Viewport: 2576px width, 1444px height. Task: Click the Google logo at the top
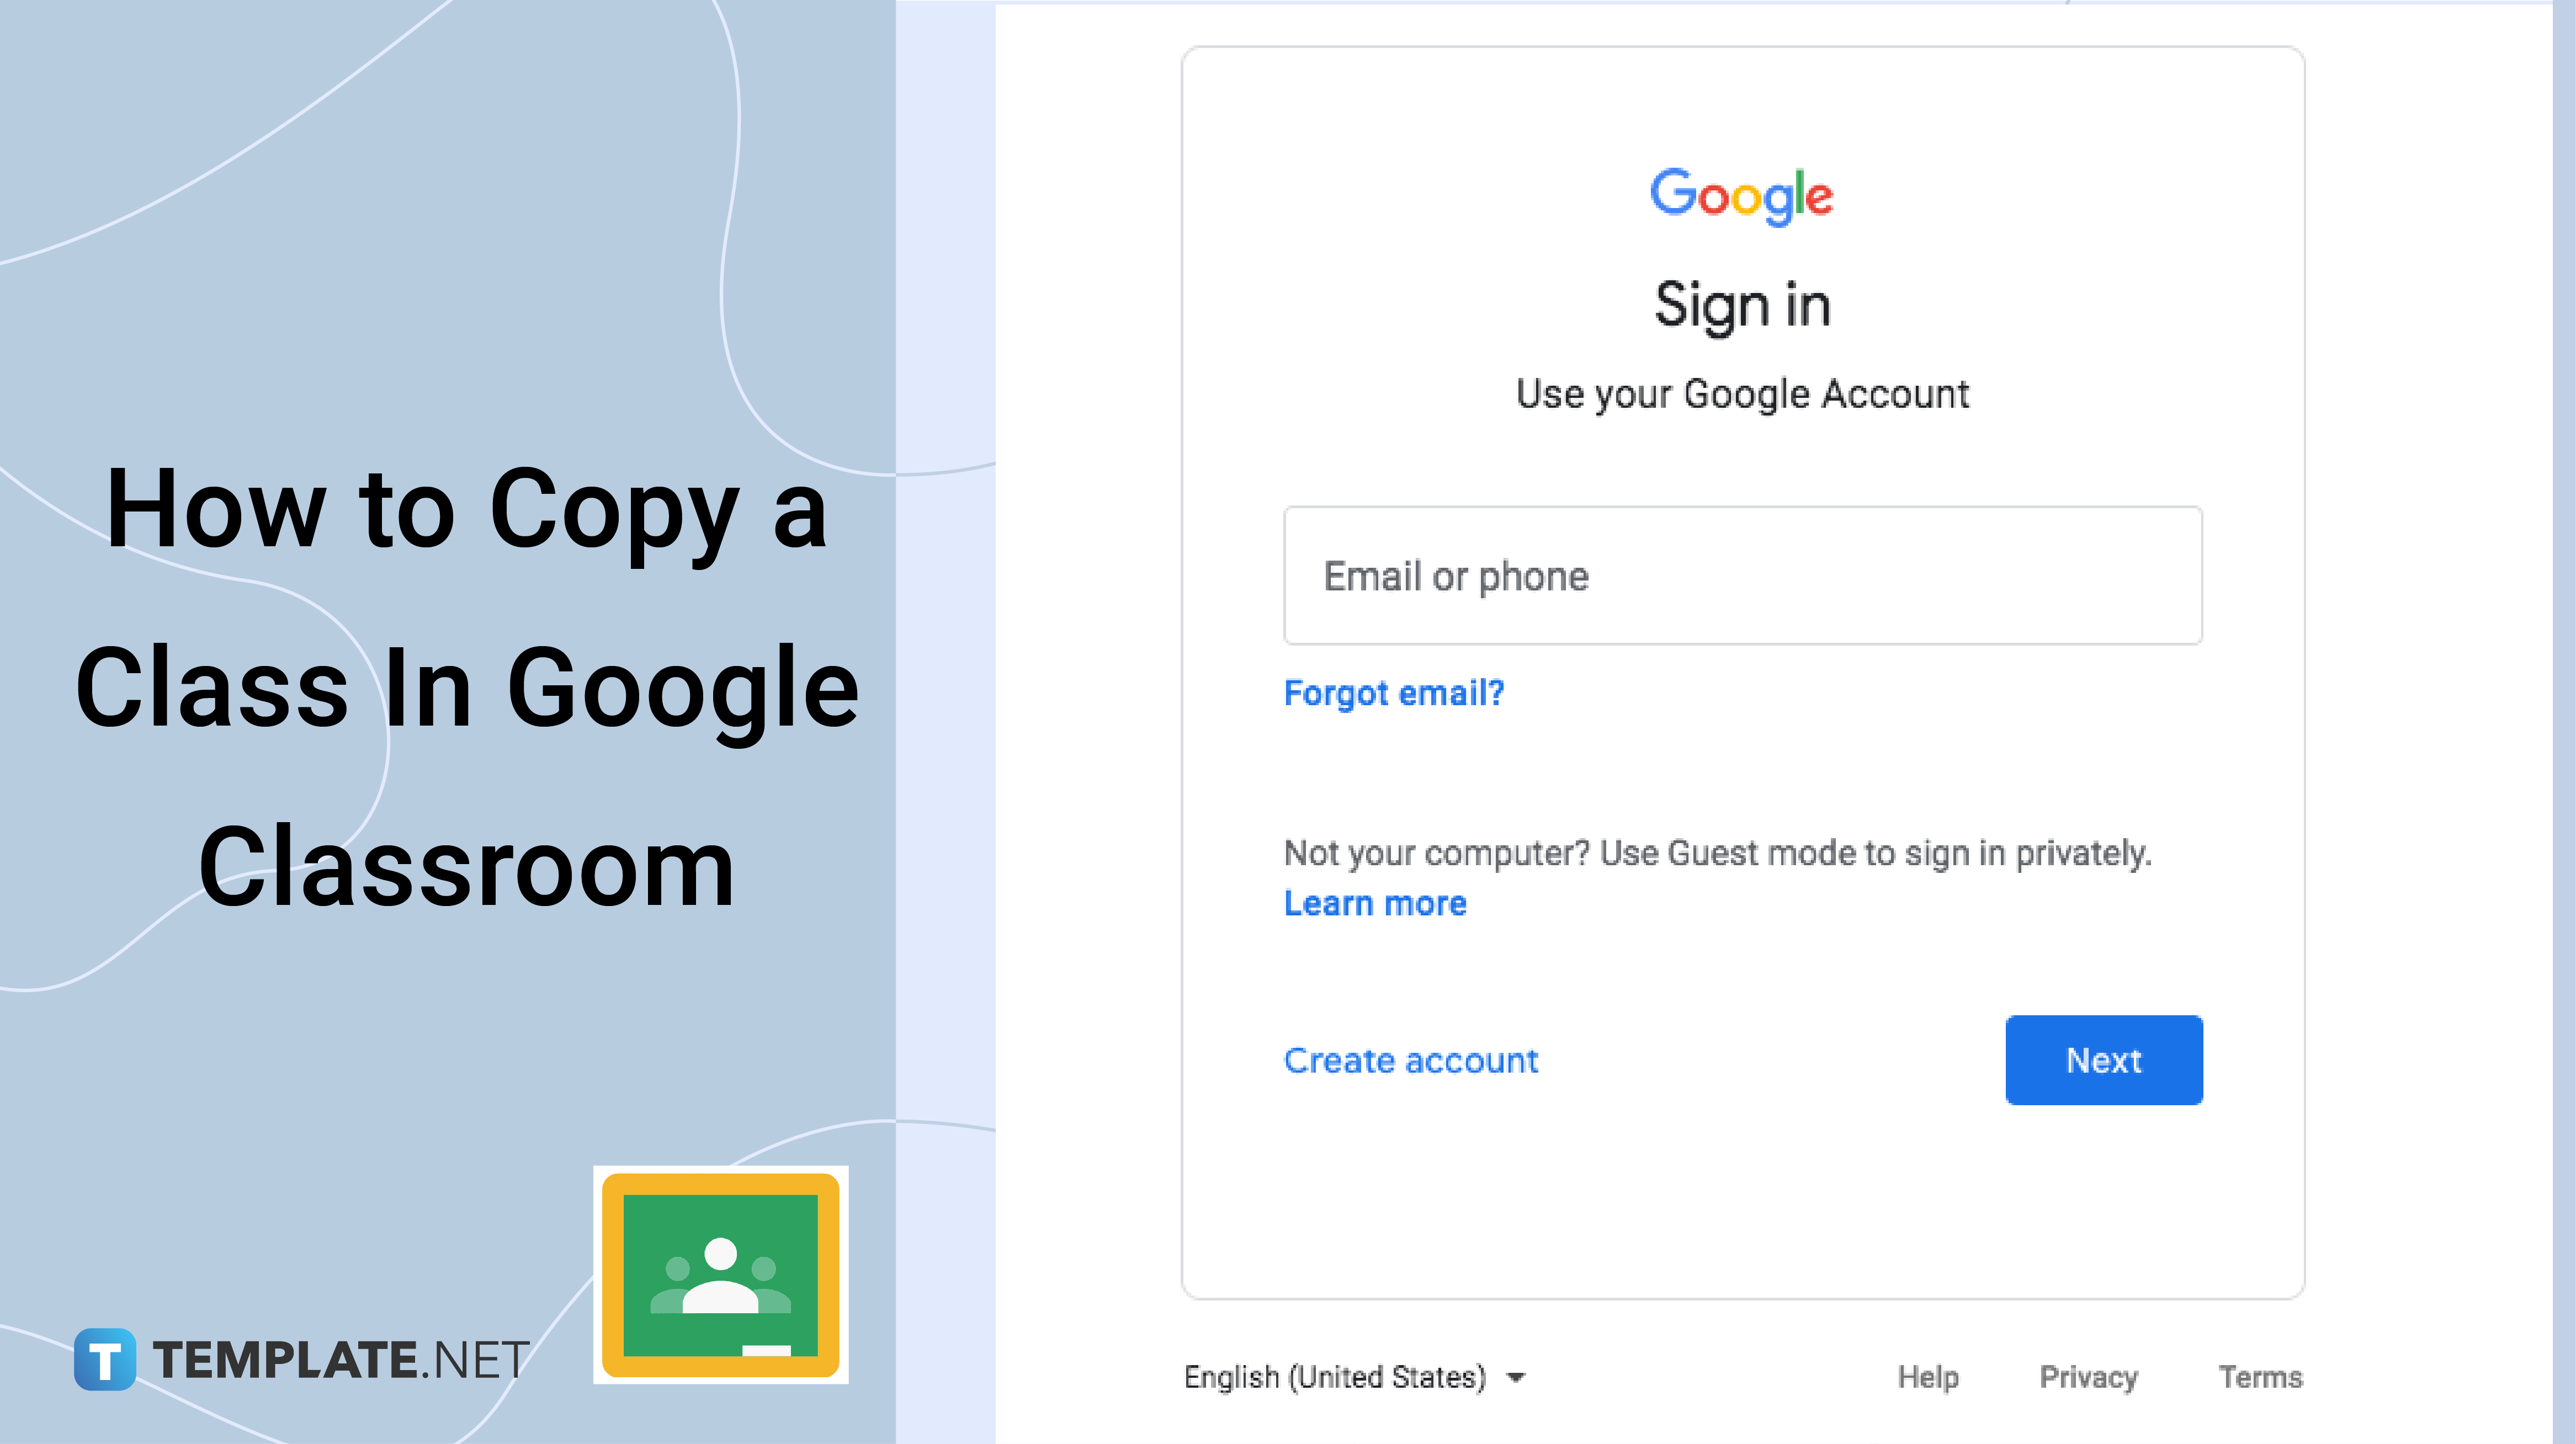tap(1741, 195)
